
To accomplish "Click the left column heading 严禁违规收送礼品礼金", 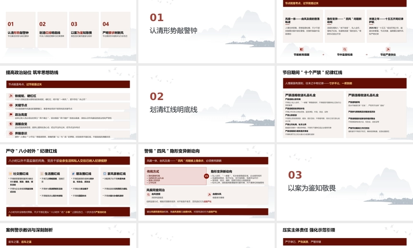I will pos(300,95).
